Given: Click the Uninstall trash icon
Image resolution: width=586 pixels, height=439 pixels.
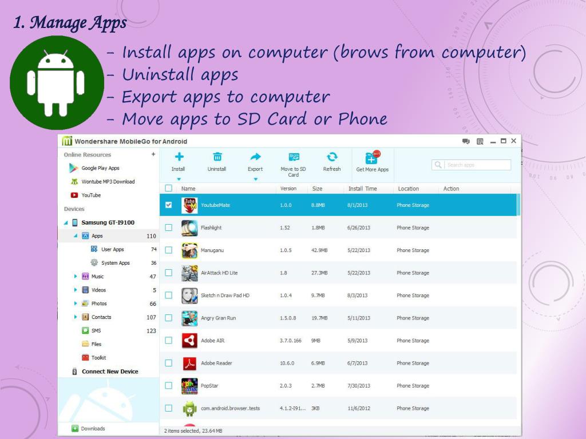Looking at the screenshot, I should pos(217,157).
